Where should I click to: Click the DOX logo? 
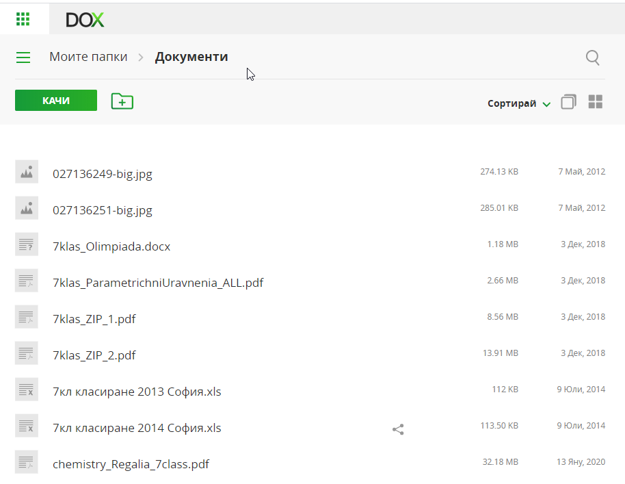[85, 20]
